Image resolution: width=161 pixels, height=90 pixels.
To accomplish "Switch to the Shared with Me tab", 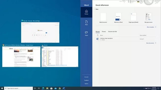I will 112,32.
